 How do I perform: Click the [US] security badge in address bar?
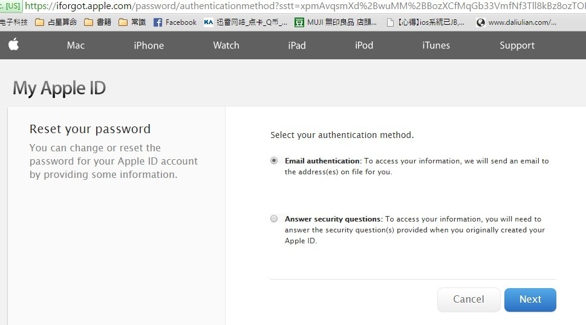11,6
